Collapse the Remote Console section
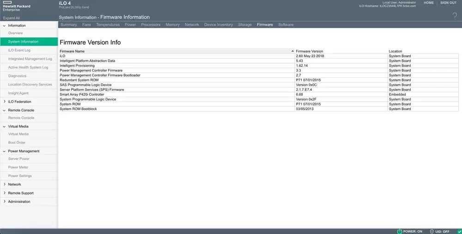The height and width of the screenshot is (234, 462). click(x=4, y=110)
